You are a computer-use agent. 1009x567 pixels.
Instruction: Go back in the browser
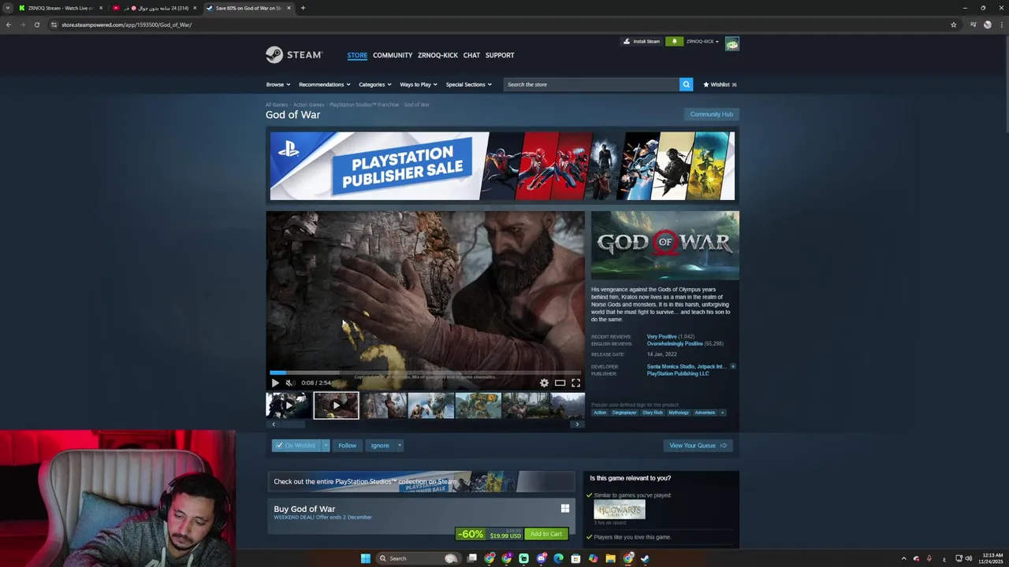coord(9,24)
